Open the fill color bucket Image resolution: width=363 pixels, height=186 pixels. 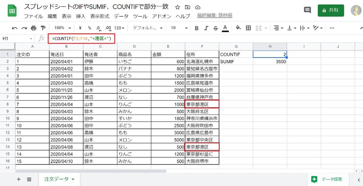pyautogui.click(x=238, y=28)
